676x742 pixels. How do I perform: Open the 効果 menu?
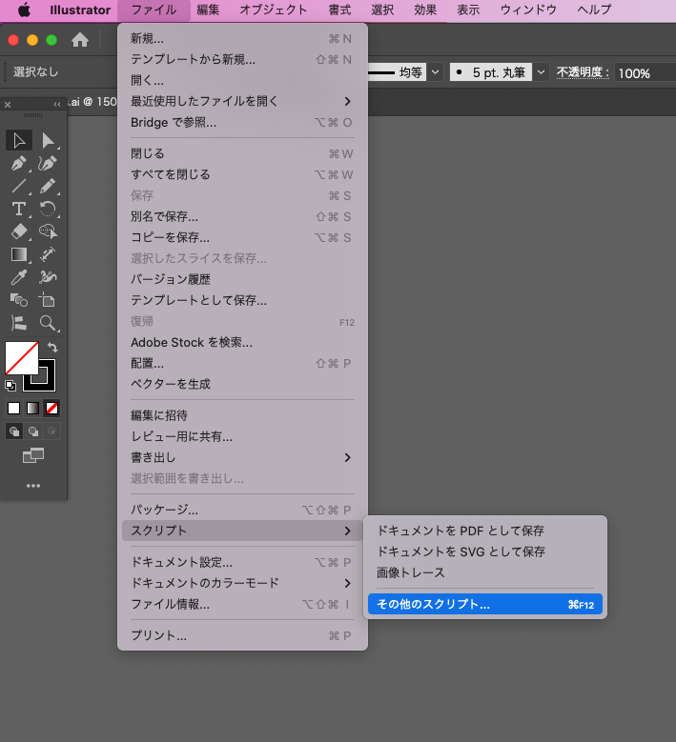point(425,10)
